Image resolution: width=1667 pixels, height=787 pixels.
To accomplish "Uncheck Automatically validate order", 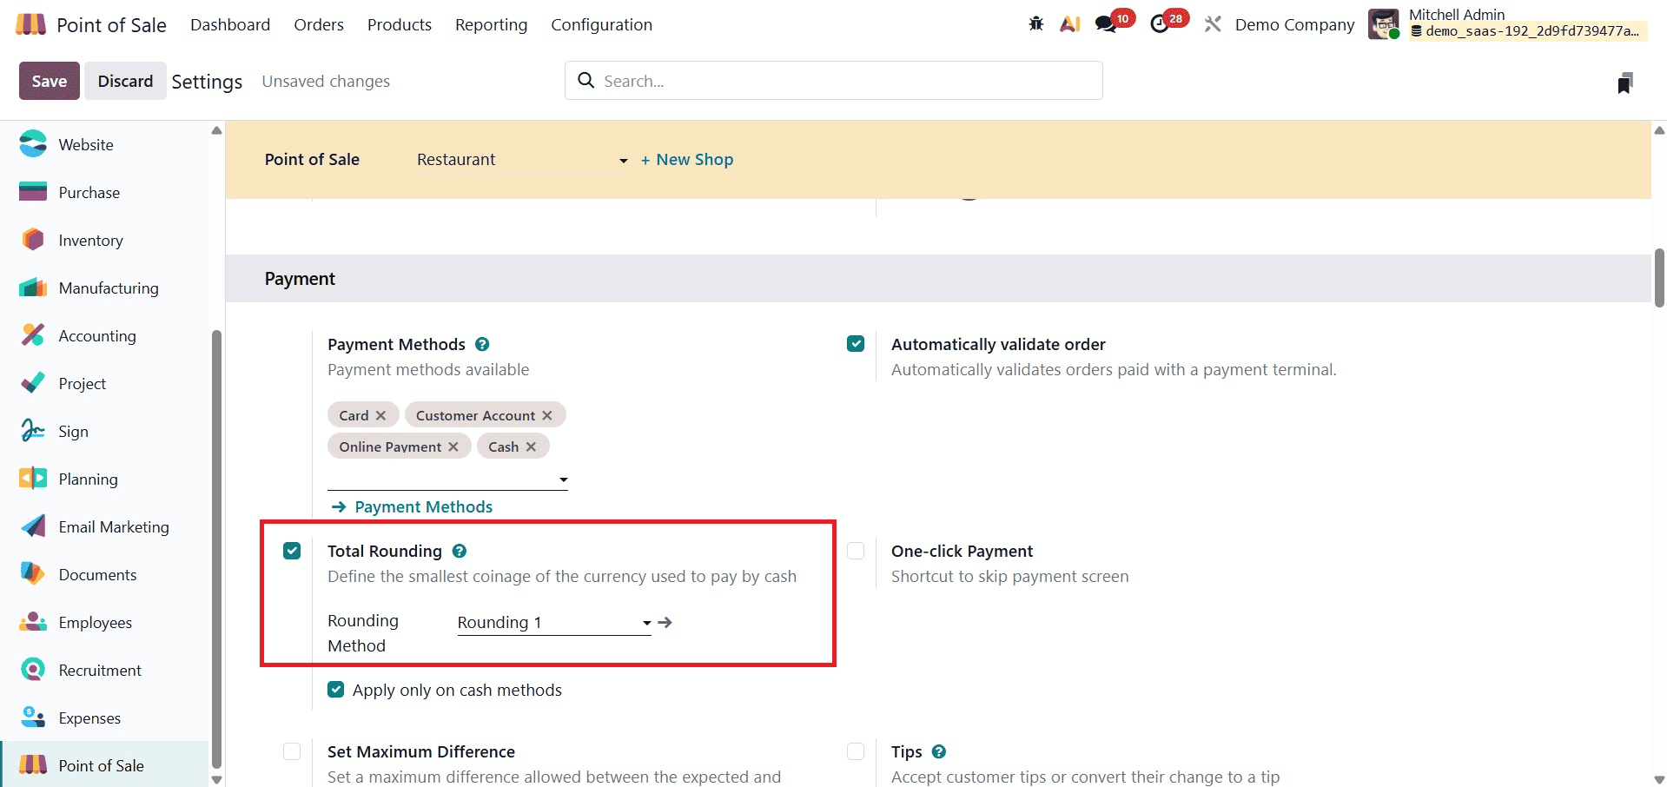I will 857,344.
